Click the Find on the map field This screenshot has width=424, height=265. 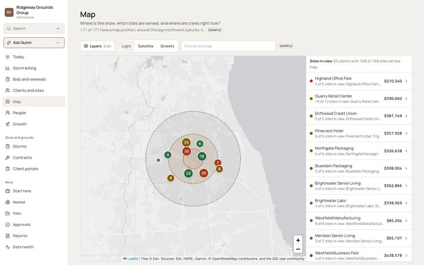point(228,46)
